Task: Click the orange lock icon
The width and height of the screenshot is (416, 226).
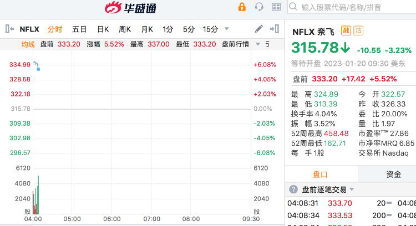Action: pos(242,7)
